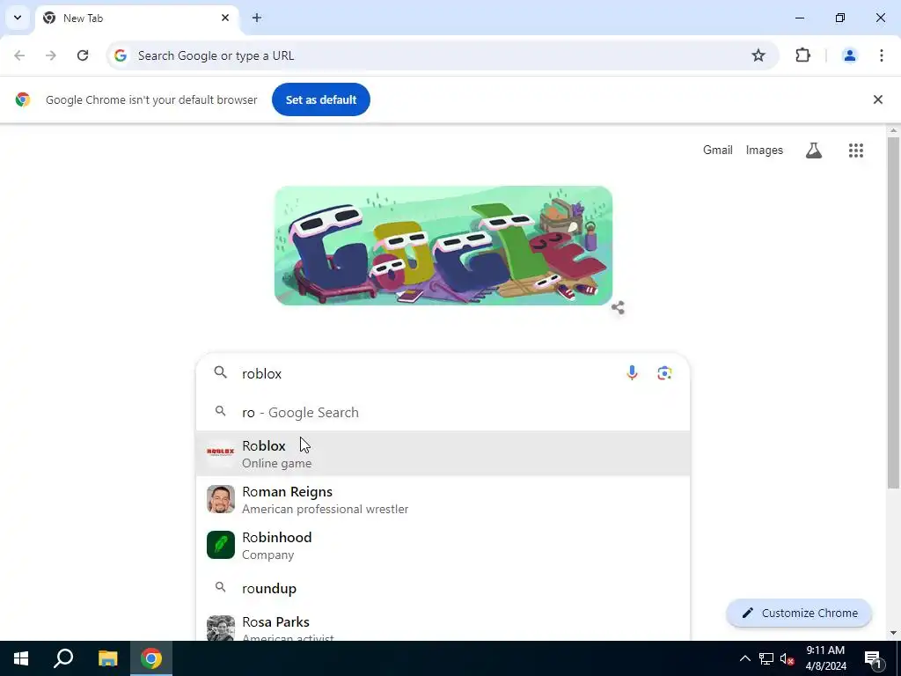Restore down the Chrome window

click(x=840, y=18)
